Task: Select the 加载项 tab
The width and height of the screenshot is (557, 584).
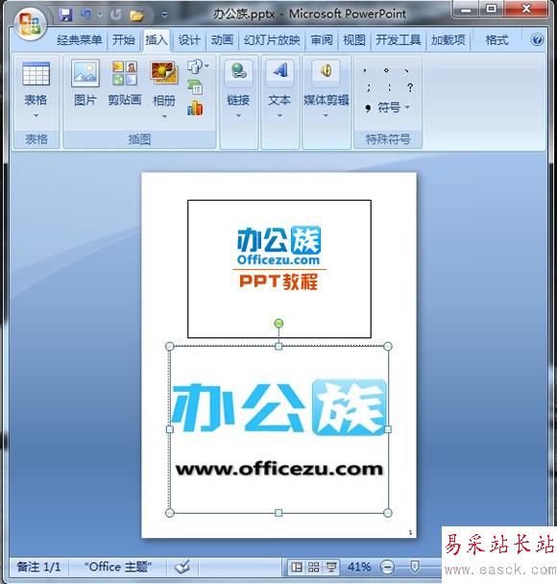Action: [448, 39]
